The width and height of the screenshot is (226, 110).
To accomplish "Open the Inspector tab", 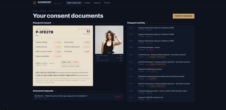I will [97, 3].
